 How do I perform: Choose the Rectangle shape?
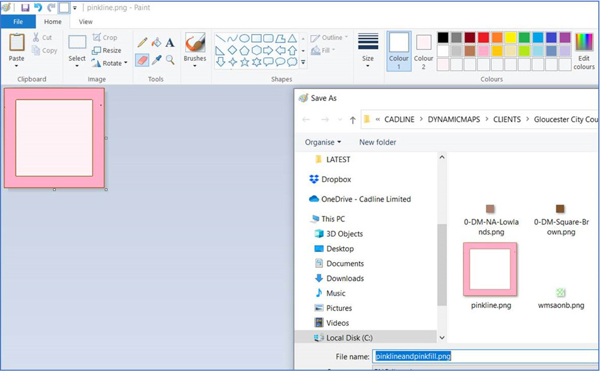click(x=257, y=39)
